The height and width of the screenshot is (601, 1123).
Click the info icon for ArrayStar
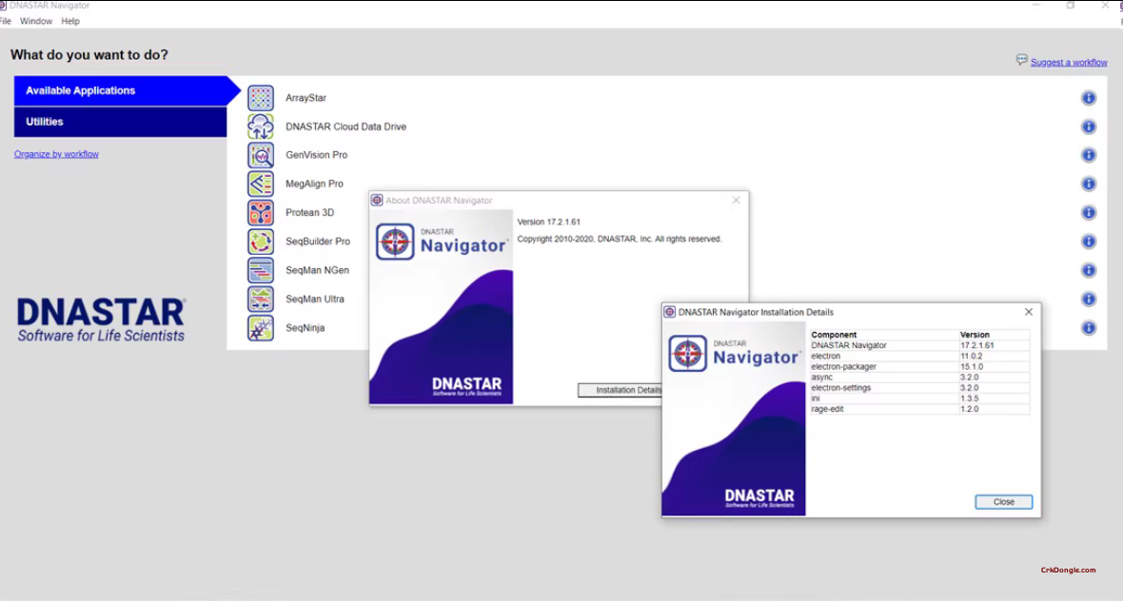point(1089,98)
